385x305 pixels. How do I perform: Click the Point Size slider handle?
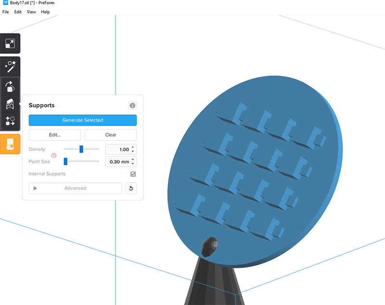point(65,161)
